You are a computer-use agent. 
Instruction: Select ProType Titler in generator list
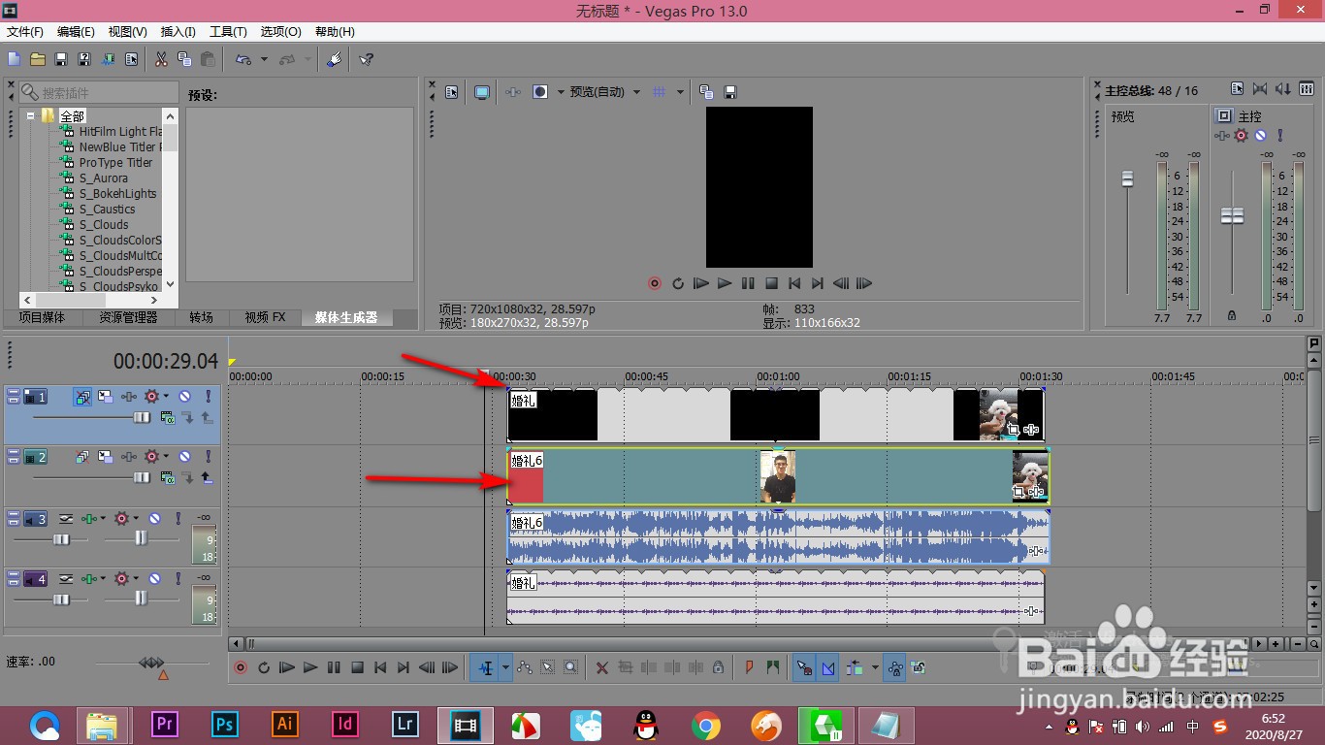pyautogui.click(x=115, y=163)
